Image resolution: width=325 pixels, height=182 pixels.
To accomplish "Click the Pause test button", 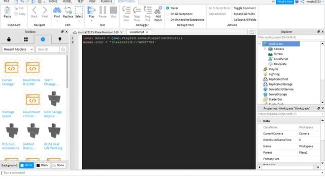I will coord(103,10).
